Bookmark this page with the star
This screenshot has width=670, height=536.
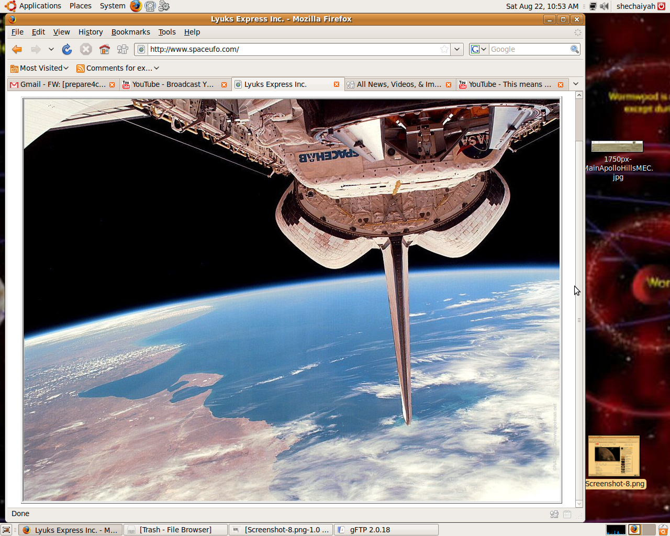tap(444, 49)
